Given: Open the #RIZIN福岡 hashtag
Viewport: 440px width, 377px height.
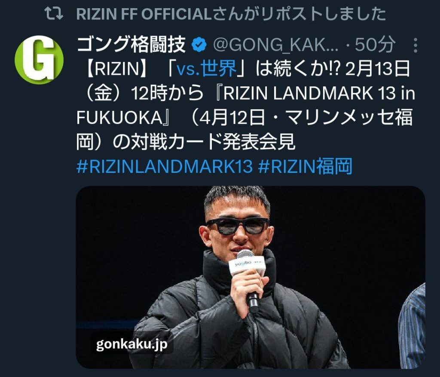Looking at the screenshot, I should click(x=305, y=166).
